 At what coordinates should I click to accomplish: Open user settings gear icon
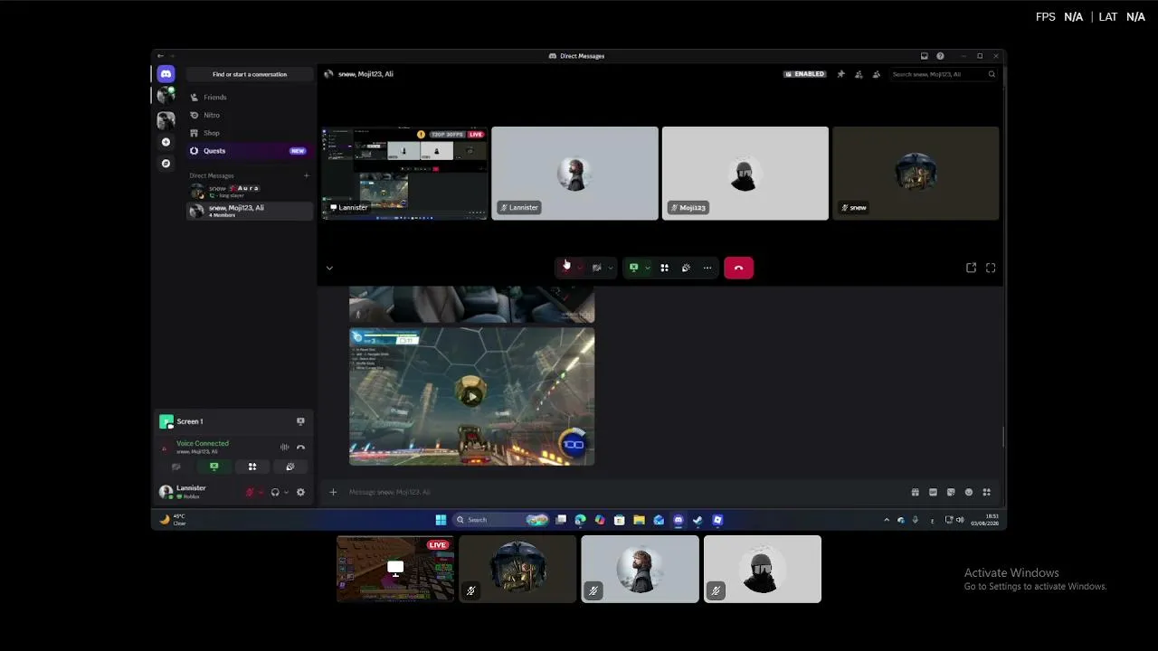[300, 492]
